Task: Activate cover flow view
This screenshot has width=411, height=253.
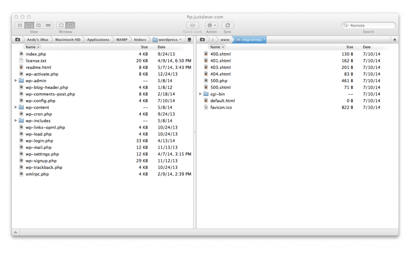Action: pyautogui.click(x=48, y=25)
